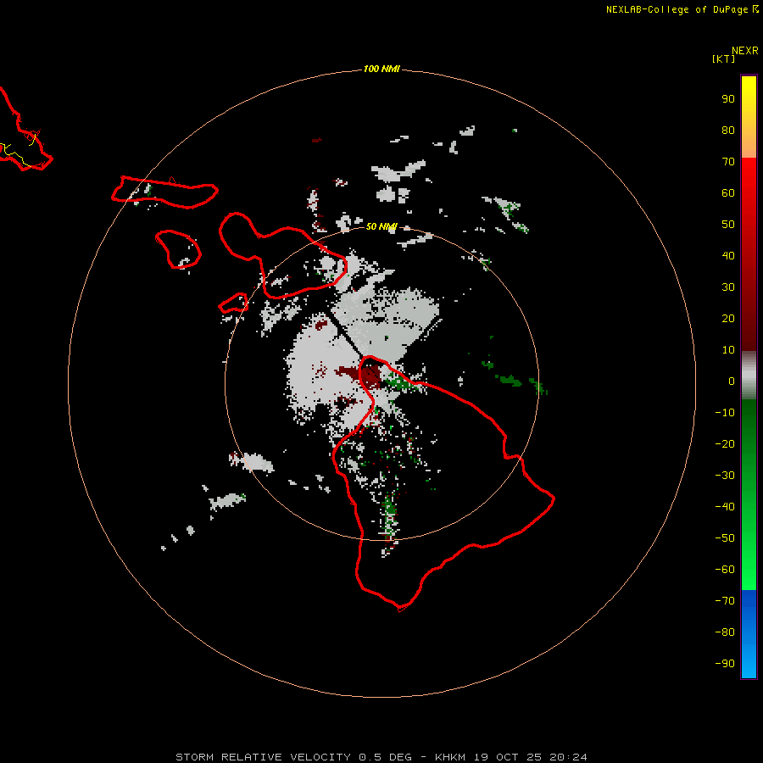Click the -70 knot scale label

tap(725, 601)
